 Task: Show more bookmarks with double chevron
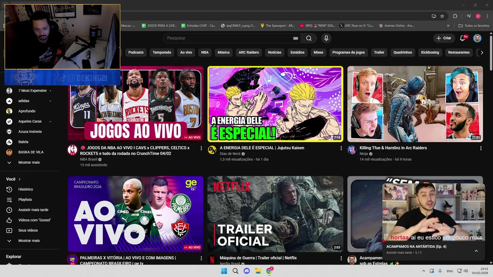(x=448, y=26)
